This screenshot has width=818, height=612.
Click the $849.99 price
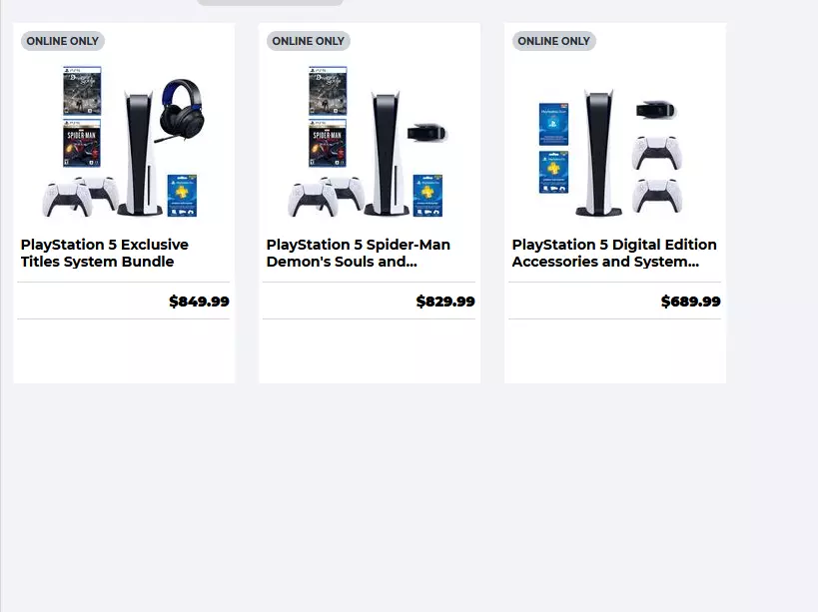coord(200,302)
